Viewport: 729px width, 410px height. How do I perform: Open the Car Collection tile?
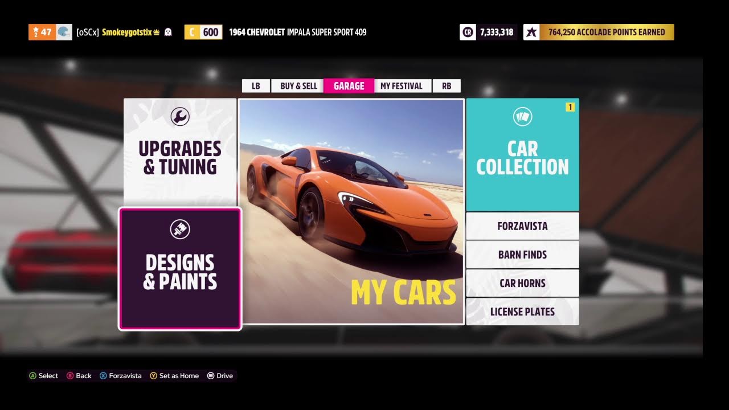coord(522,155)
